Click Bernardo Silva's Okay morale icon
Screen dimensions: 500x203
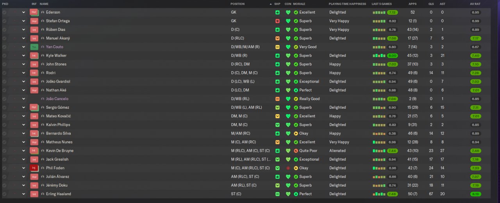[296, 133]
